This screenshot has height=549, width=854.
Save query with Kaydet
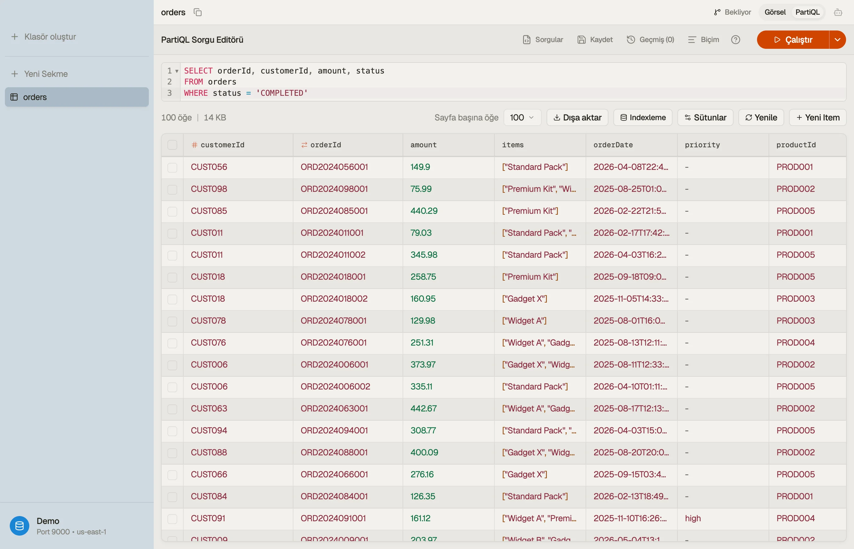click(595, 40)
